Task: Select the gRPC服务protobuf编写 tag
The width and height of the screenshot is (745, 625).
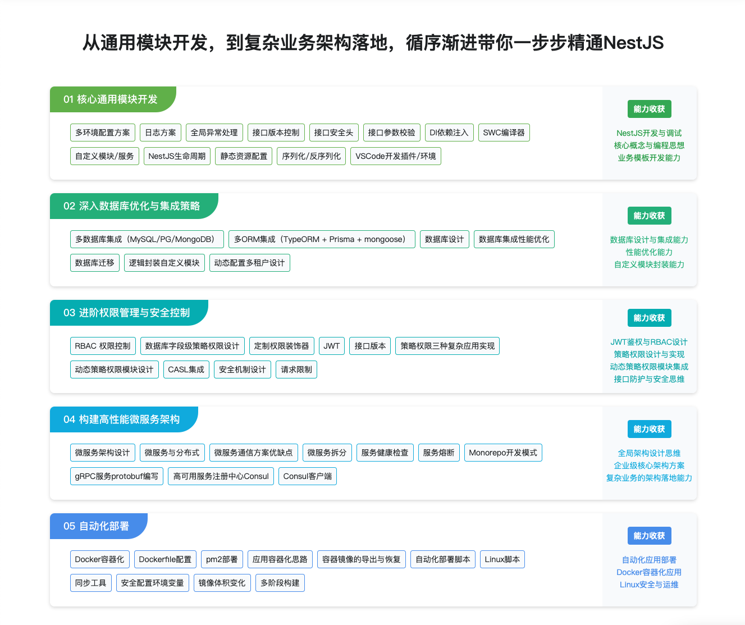Action: 117,476
